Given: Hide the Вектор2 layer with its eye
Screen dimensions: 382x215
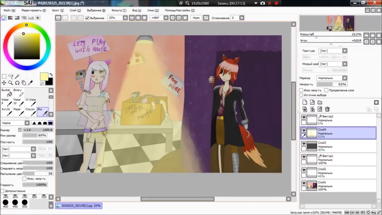Looking at the screenshot, I should coord(304,117).
